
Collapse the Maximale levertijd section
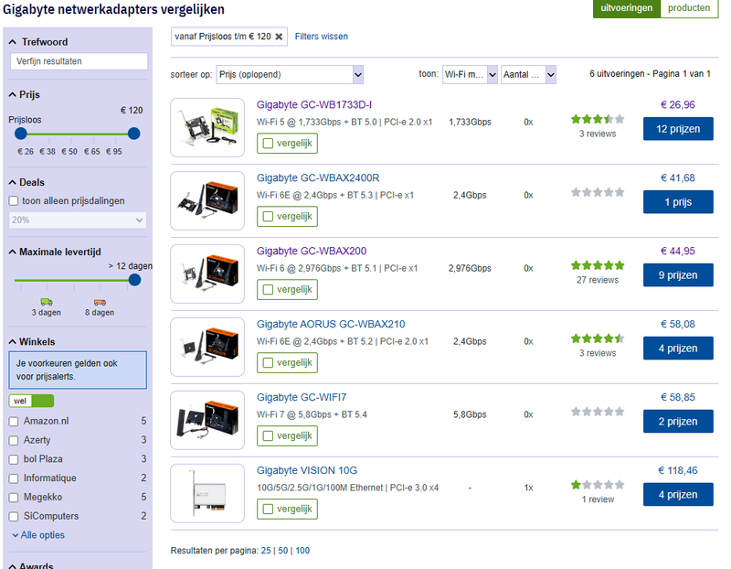[55, 252]
